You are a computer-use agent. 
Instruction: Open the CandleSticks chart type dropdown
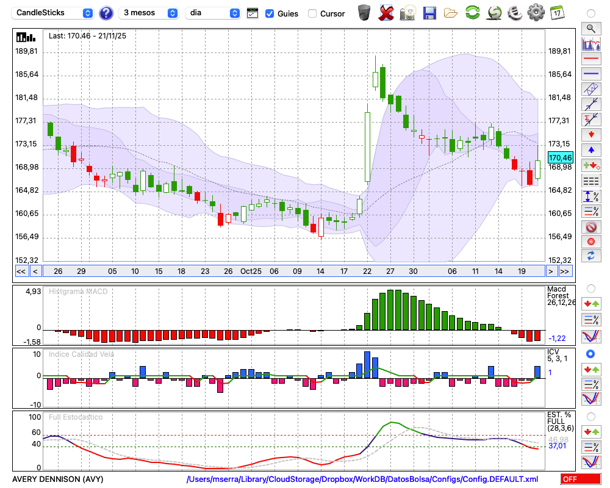point(54,13)
